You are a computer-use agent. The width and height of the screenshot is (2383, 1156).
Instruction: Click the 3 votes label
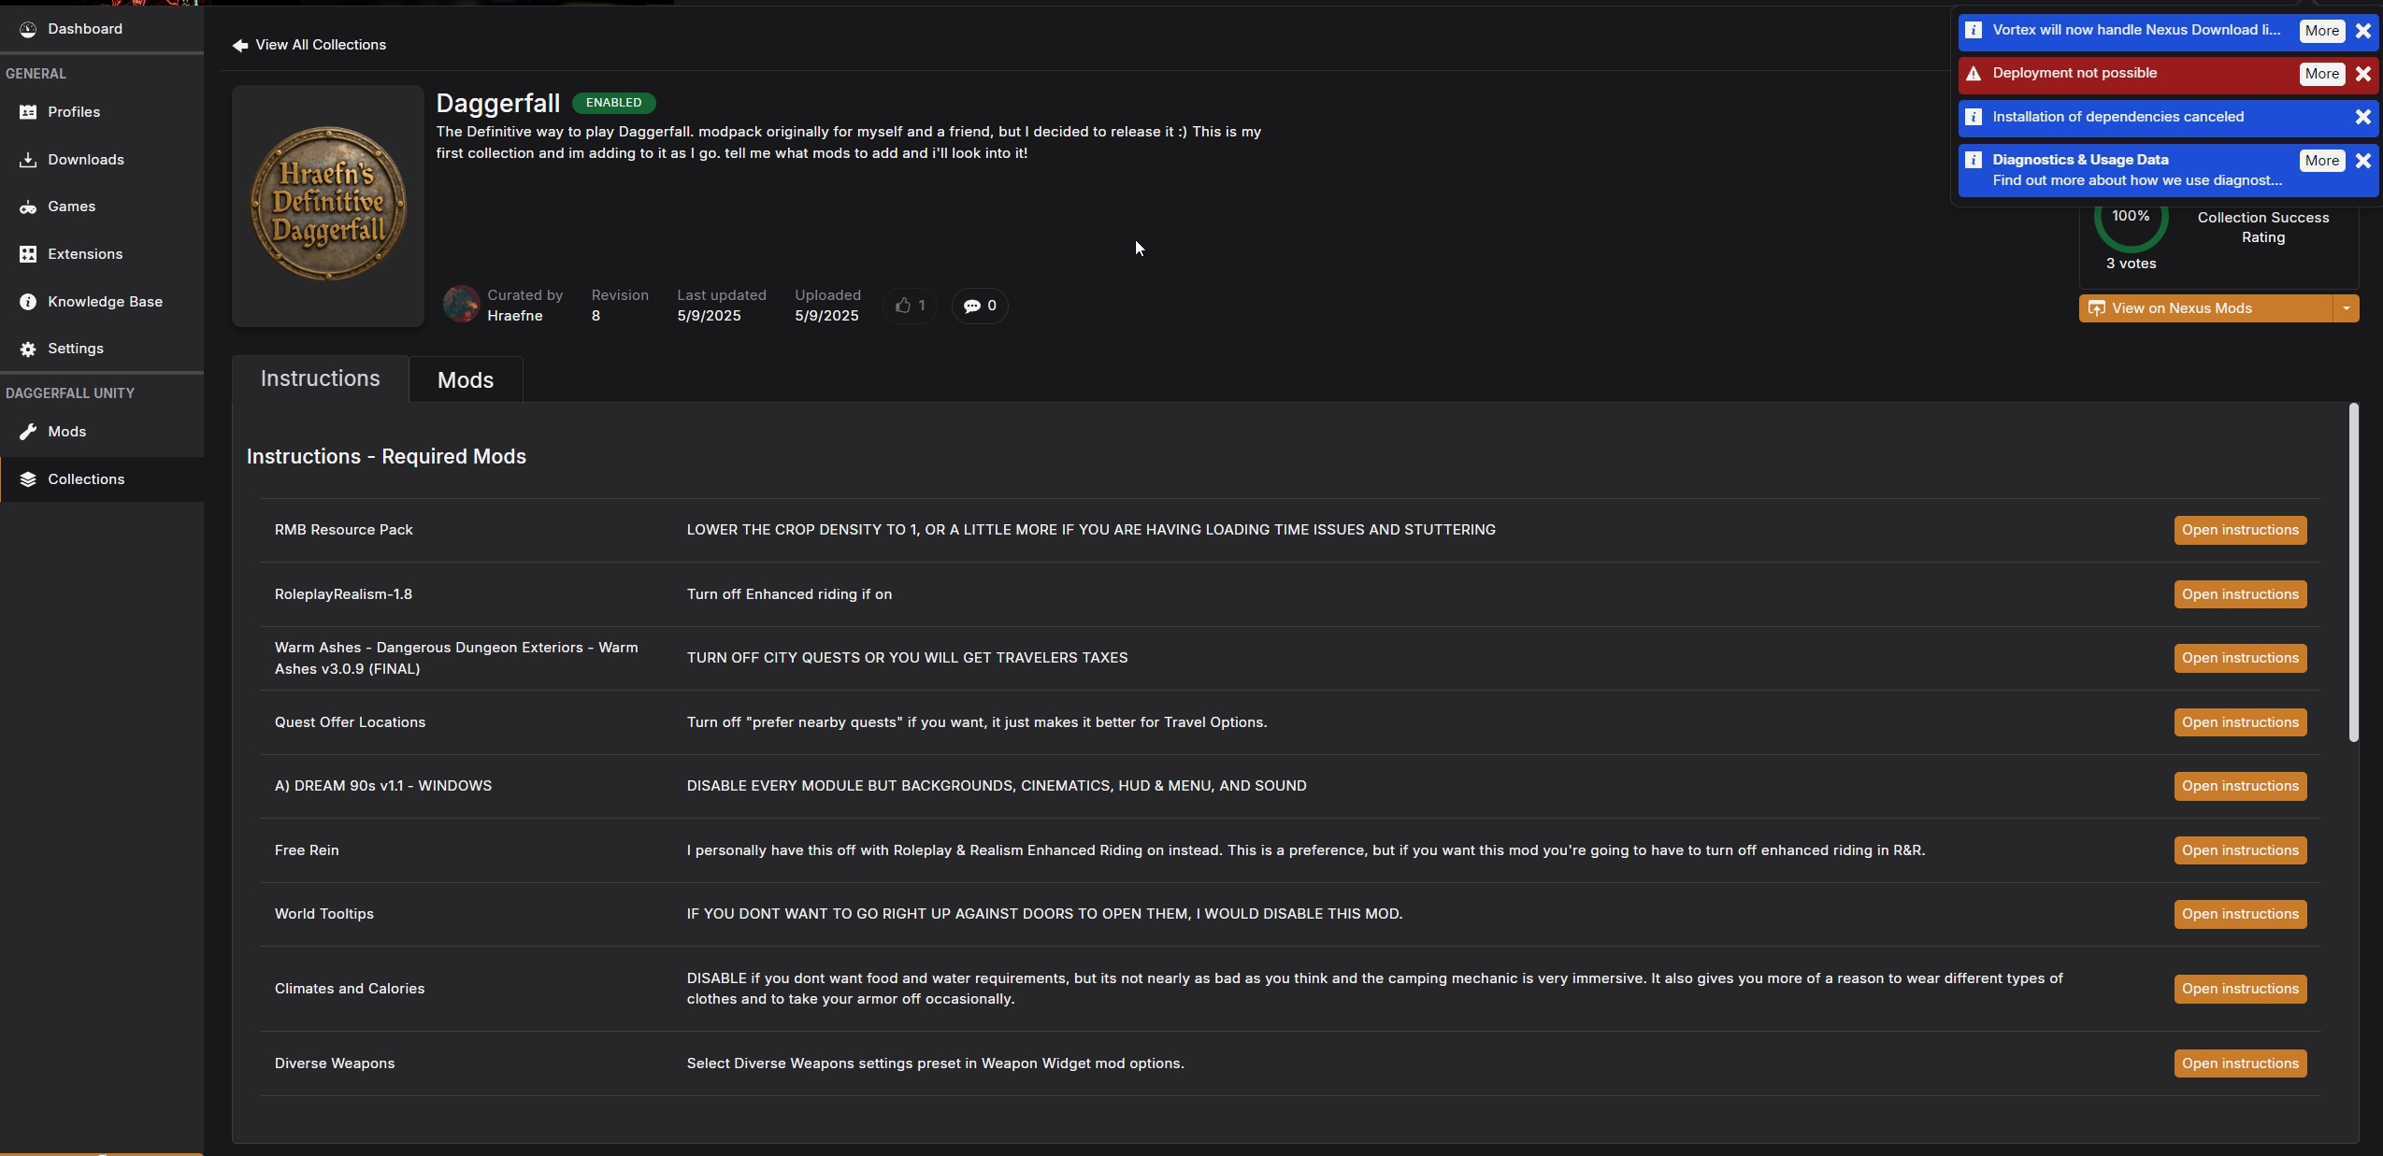2131,264
